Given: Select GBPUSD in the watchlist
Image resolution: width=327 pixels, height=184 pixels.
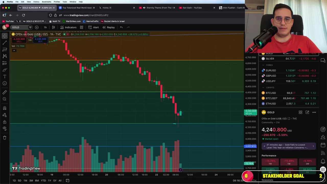Looking at the screenshot, I should 289,76.
